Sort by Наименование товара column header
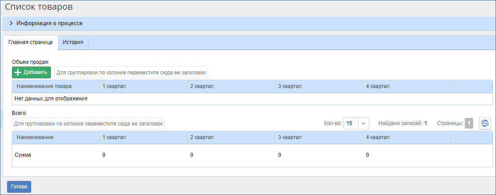 pyautogui.click(x=44, y=86)
